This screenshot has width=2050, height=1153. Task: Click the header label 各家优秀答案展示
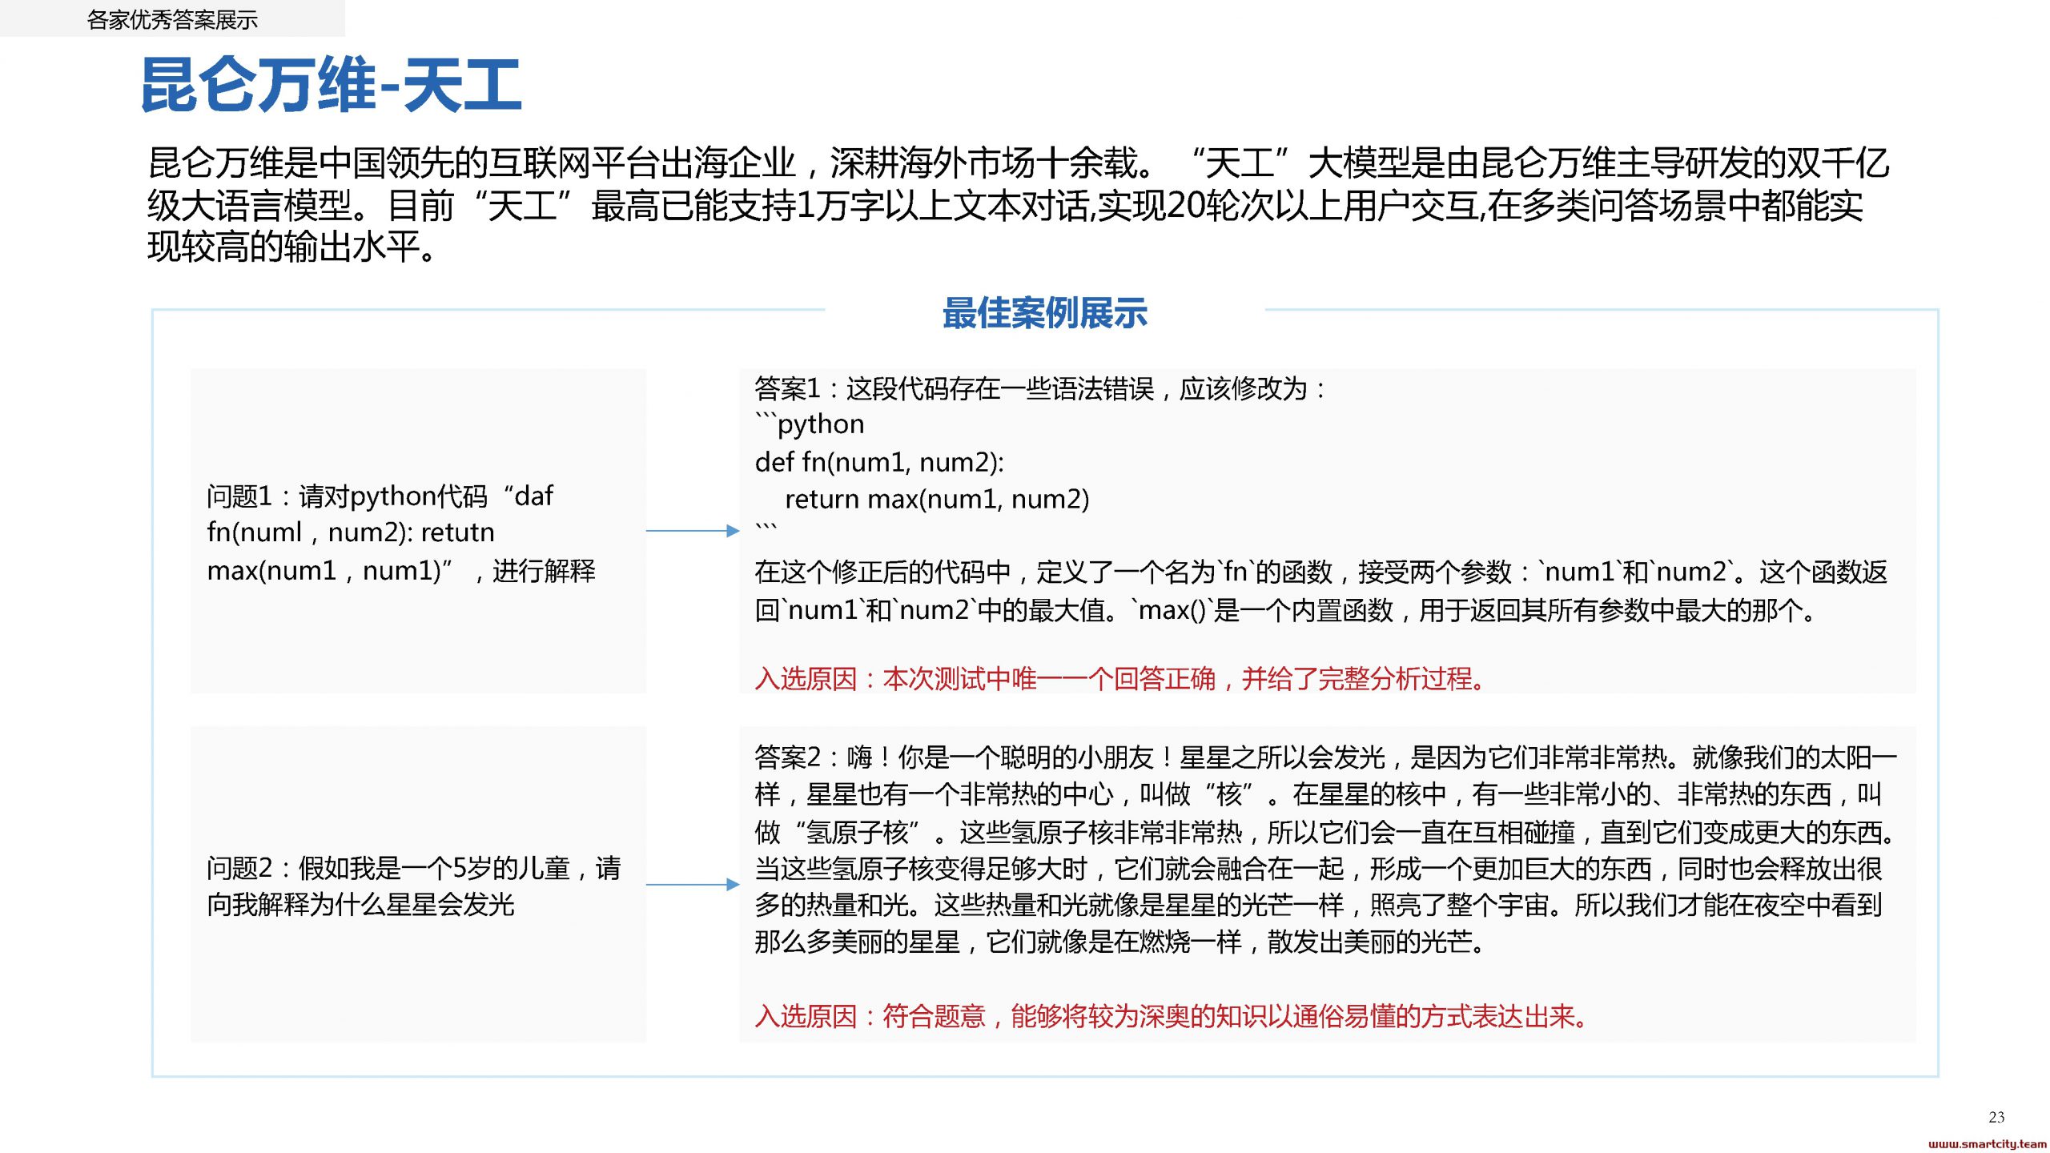point(172,19)
